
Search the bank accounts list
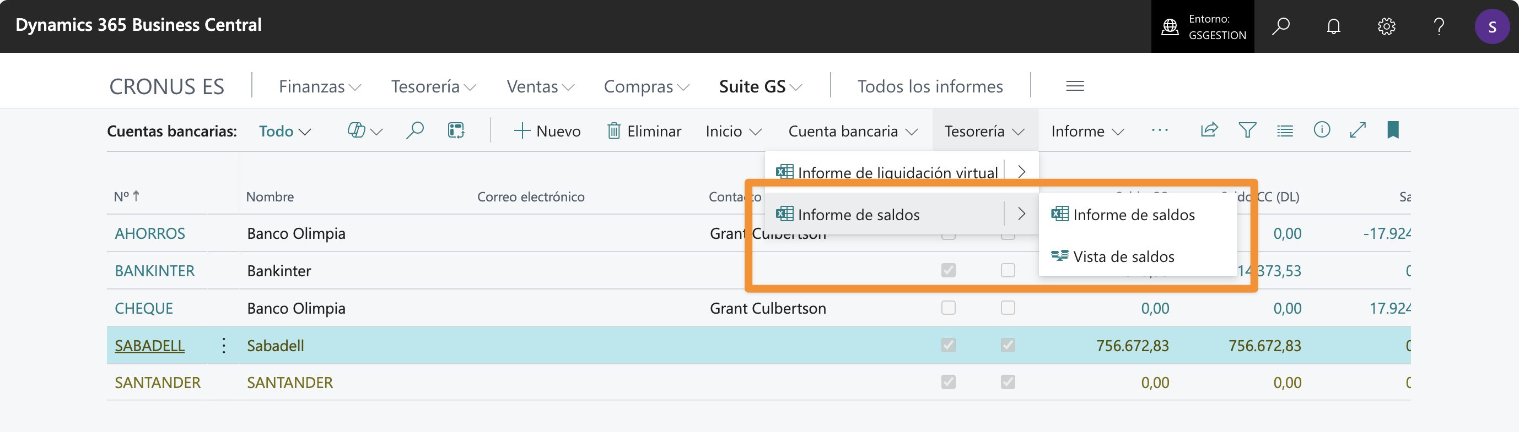pos(414,130)
